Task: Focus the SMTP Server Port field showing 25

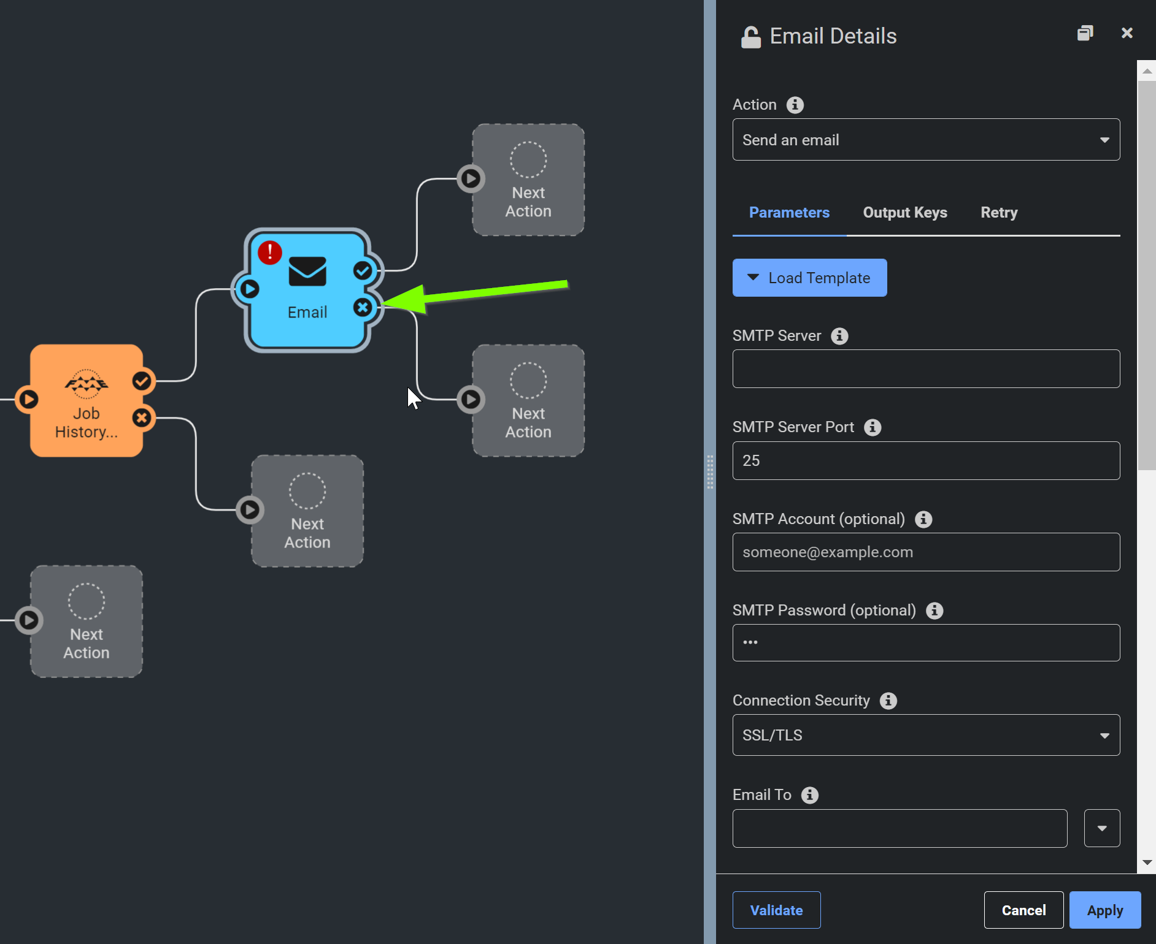Action: (x=926, y=460)
